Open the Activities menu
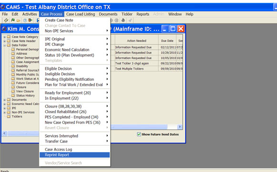277x172 pixels. click(x=30, y=14)
